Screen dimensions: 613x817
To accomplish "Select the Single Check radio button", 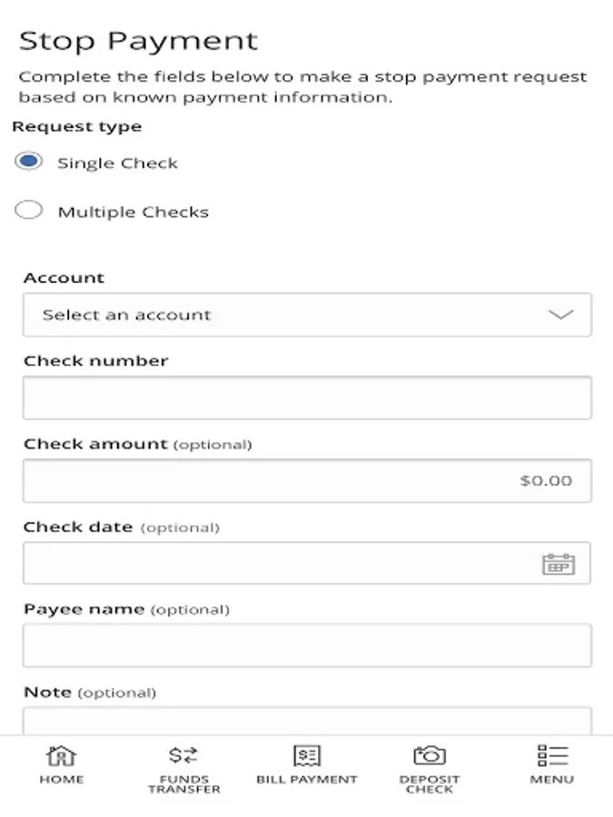I will click(x=29, y=162).
